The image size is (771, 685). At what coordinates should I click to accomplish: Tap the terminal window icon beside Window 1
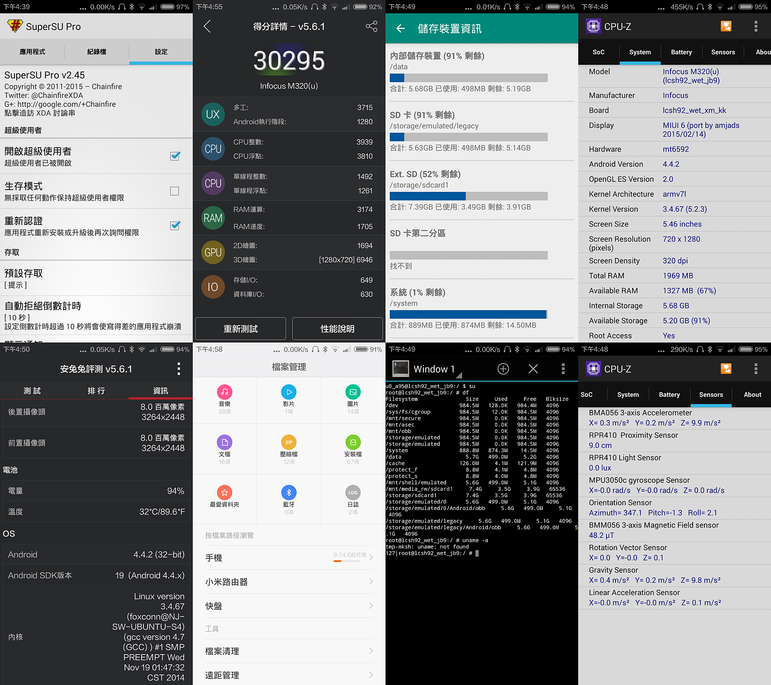(x=401, y=368)
